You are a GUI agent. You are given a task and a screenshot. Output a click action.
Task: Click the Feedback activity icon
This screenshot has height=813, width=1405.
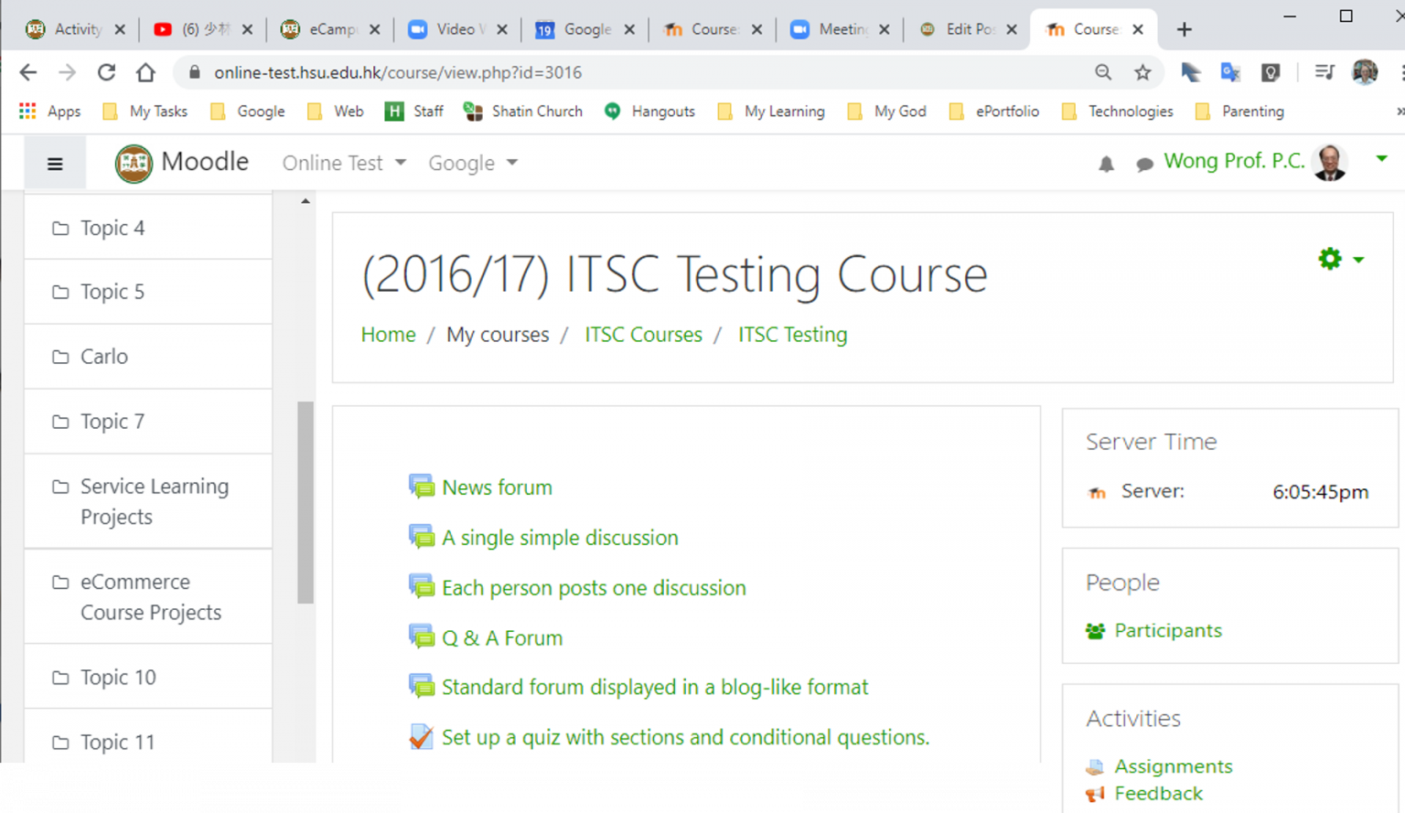click(x=1095, y=794)
